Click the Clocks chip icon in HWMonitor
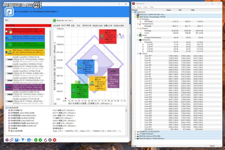The height and width of the screenshot is (150, 225). click(x=140, y=53)
